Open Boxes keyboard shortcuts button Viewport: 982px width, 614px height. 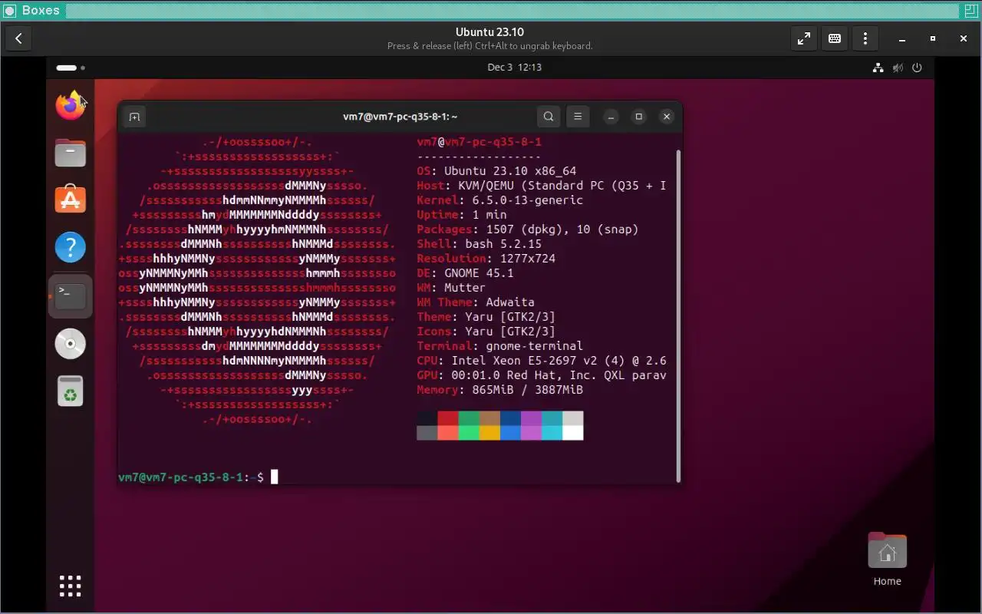tap(835, 38)
